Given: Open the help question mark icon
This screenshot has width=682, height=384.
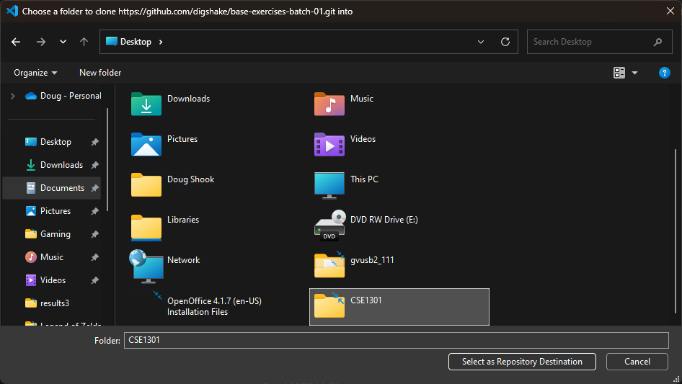Looking at the screenshot, I should coord(664,73).
